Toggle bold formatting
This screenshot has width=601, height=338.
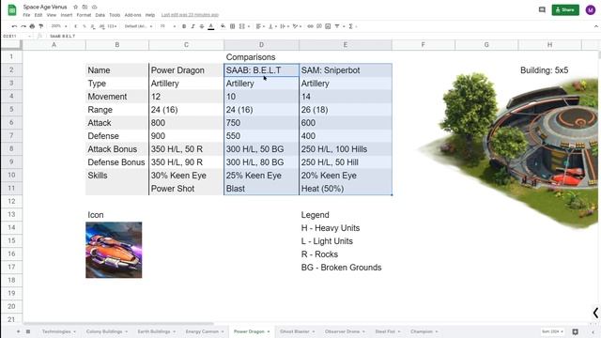(184, 26)
